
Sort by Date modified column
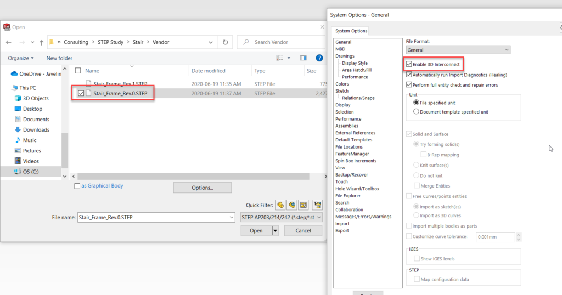coord(208,71)
